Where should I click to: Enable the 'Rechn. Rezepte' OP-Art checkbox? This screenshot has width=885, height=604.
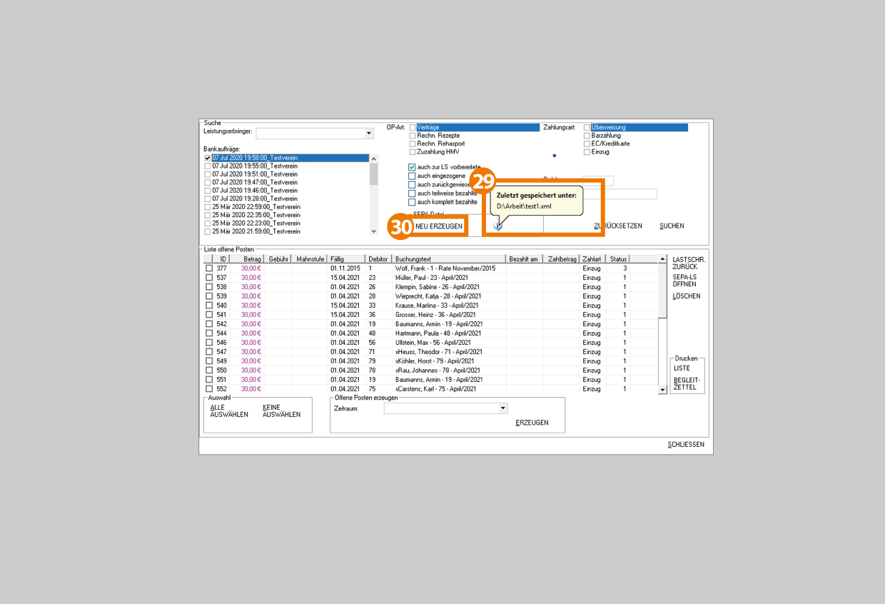pyautogui.click(x=412, y=136)
